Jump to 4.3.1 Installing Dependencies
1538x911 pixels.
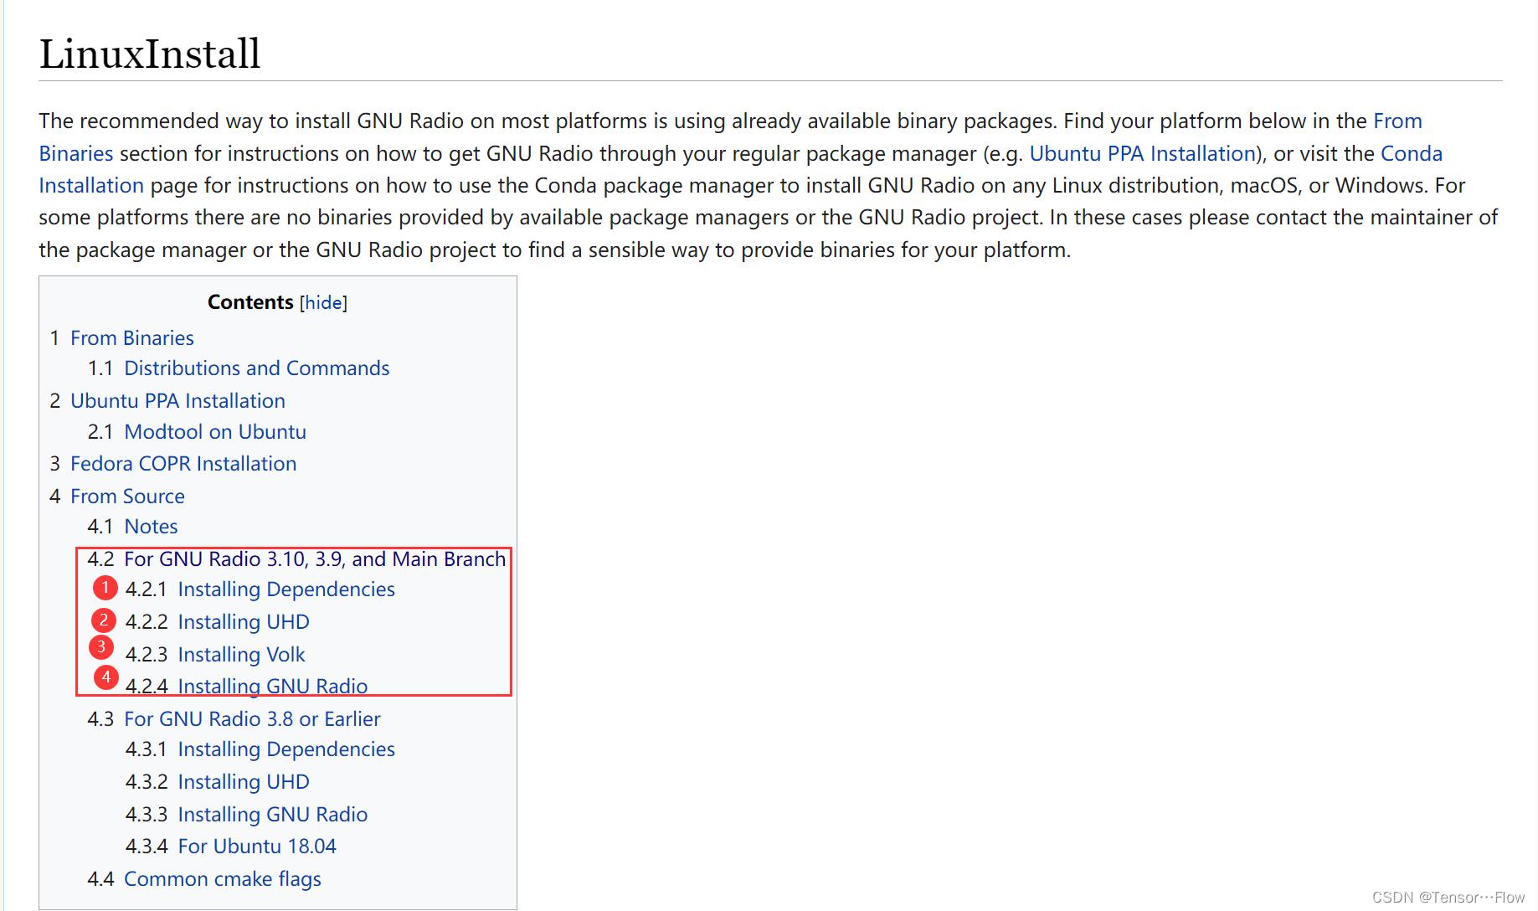pyautogui.click(x=286, y=749)
